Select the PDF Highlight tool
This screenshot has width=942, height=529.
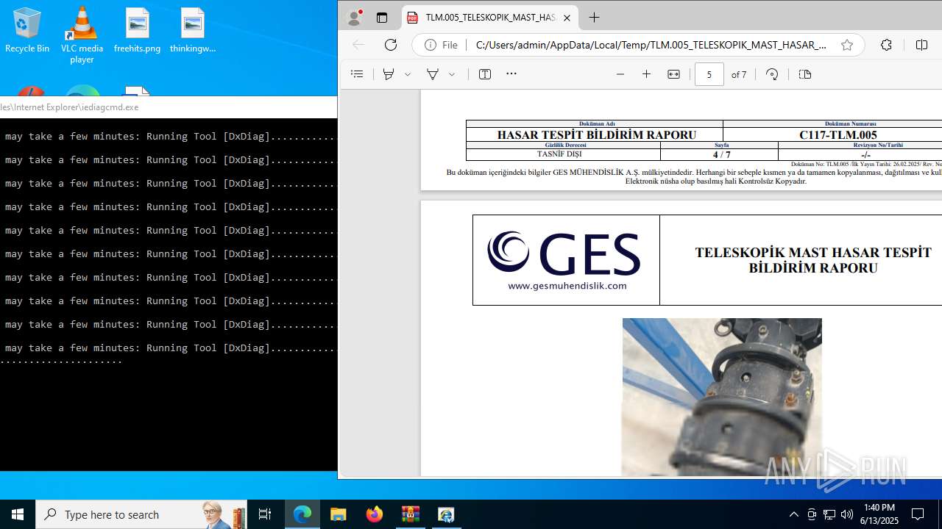(x=433, y=74)
